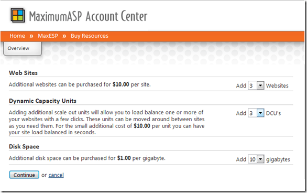This screenshot has height=193, width=307.
Task: Expand the gigabytes quantity dropdown arrow
Action: (x=260, y=159)
